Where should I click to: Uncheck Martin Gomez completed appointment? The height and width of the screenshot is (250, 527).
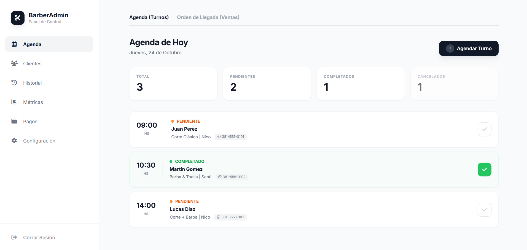(484, 170)
